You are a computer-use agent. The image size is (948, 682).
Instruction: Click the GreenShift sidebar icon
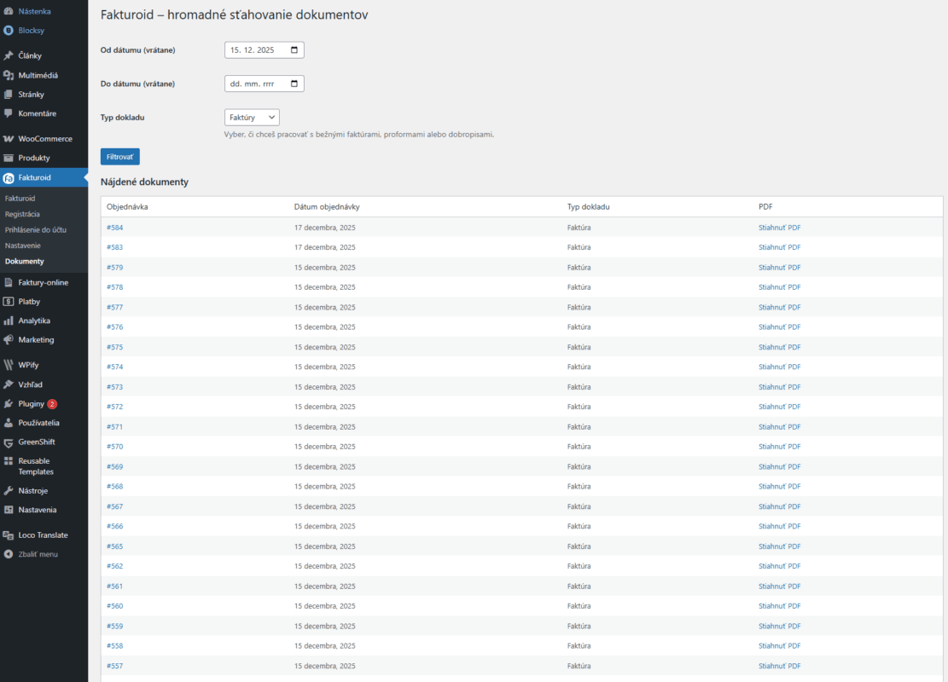9,442
